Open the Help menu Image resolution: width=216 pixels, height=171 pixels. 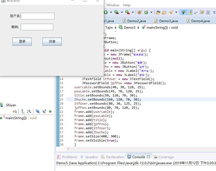coord(127,5)
